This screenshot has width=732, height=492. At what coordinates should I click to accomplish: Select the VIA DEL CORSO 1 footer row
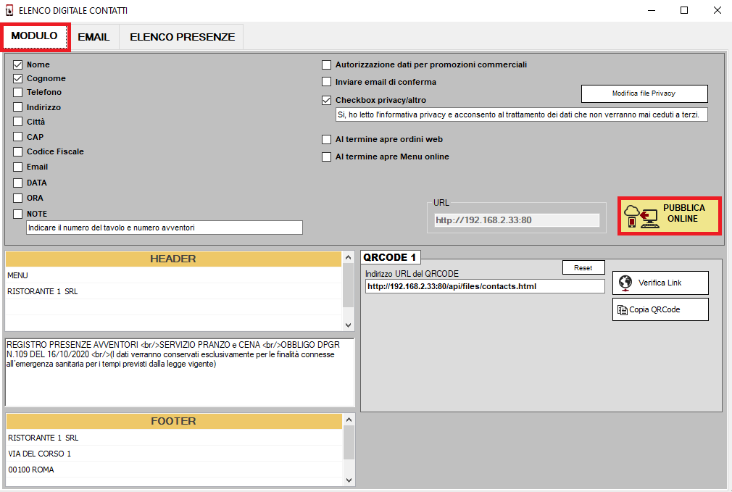174,454
